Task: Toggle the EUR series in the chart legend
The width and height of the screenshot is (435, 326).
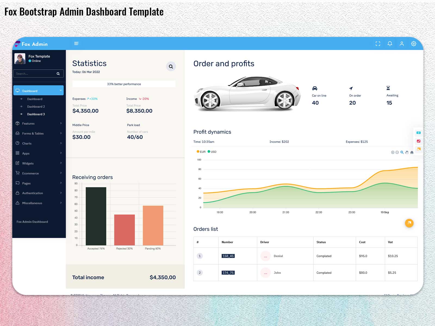Action: pyautogui.click(x=201, y=152)
